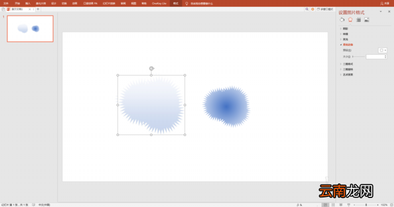Select the light blue soft-edged picture
394x207 pixels.
pyautogui.click(x=151, y=105)
